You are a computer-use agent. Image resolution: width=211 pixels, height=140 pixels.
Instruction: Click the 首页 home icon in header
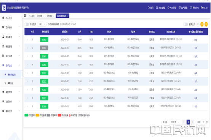[x=149, y=8]
